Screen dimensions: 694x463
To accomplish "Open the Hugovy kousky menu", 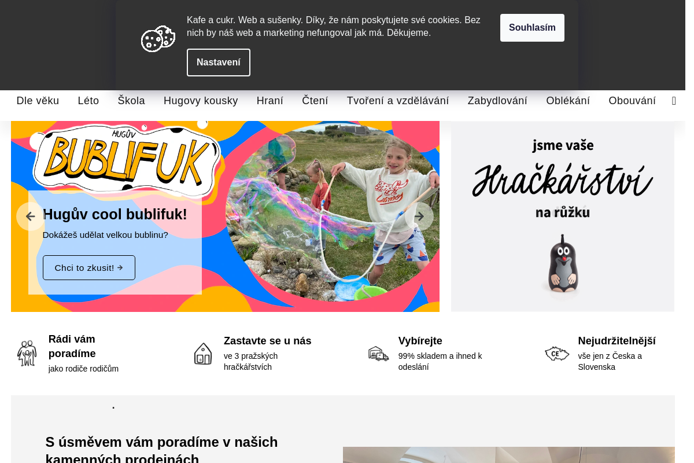I will 201,101.
